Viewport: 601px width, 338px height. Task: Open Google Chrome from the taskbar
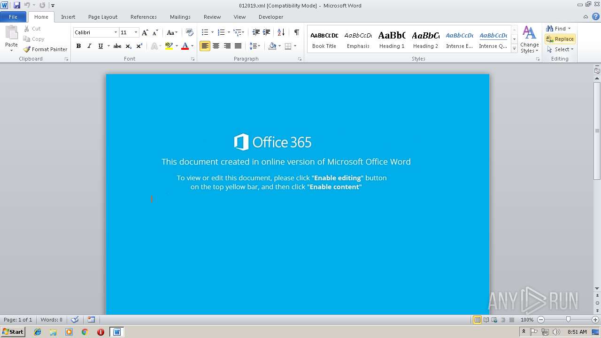(85, 332)
